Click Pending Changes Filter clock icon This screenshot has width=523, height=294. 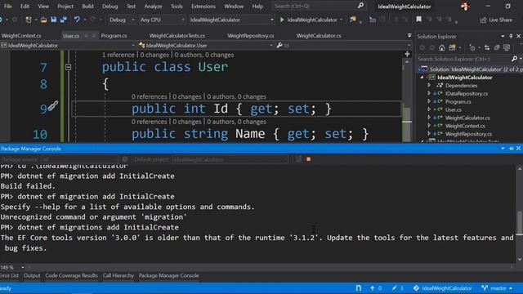pos(472,47)
